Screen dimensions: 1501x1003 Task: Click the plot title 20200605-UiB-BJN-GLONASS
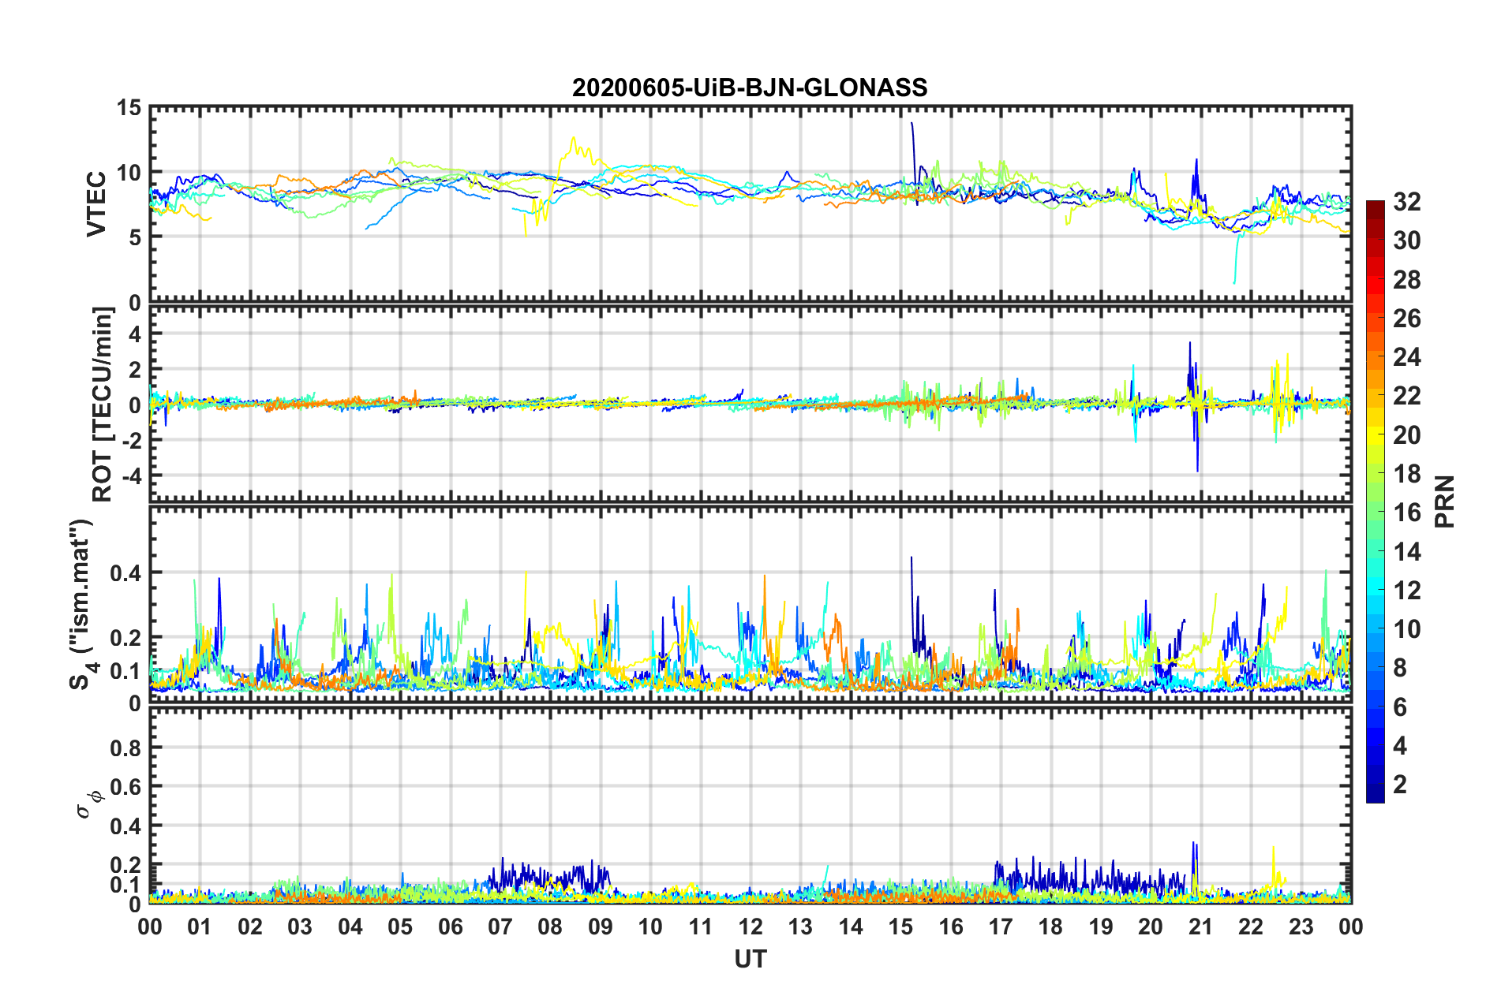click(x=750, y=88)
